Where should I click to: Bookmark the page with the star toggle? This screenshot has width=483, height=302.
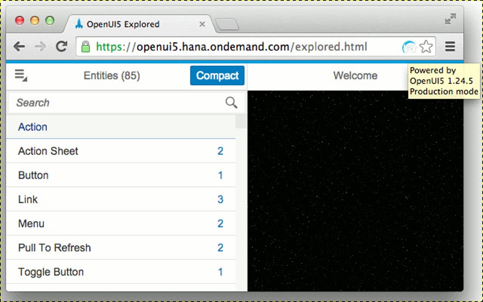tap(425, 46)
